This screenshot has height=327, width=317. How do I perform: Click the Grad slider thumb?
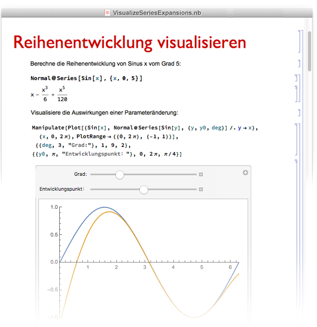120,175
